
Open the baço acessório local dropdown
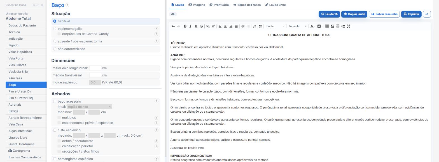[89, 107]
